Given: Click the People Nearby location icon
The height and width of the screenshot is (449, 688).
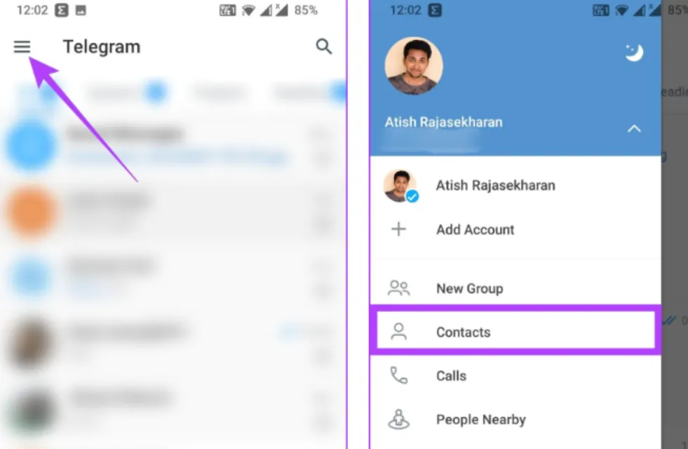Looking at the screenshot, I should tap(398, 420).
